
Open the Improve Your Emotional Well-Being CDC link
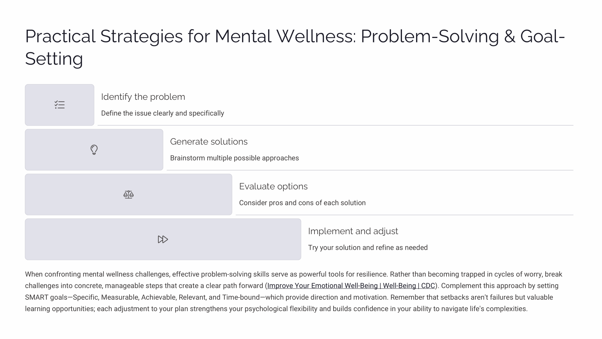pyautogui.click(x=351, y=286)
